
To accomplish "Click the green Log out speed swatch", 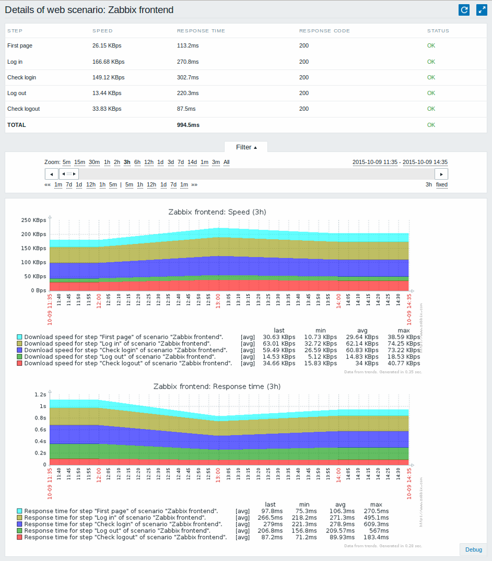I will click(x=19, y=357).
